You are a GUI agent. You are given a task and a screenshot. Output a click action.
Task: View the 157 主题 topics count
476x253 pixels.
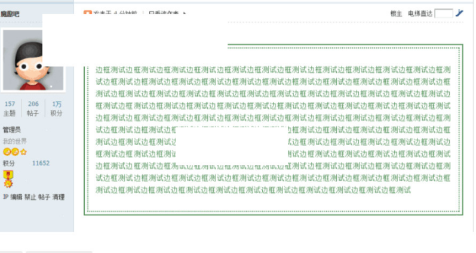point(10,108)
